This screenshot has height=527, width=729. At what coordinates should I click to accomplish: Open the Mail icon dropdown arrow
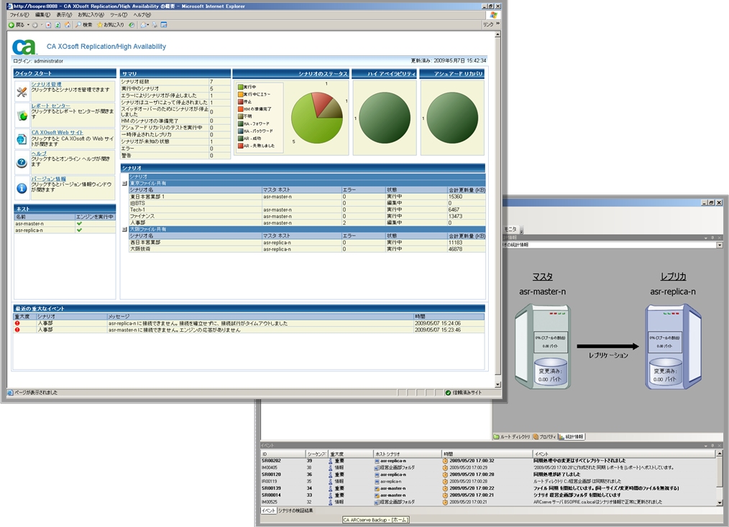pos(148,25)
